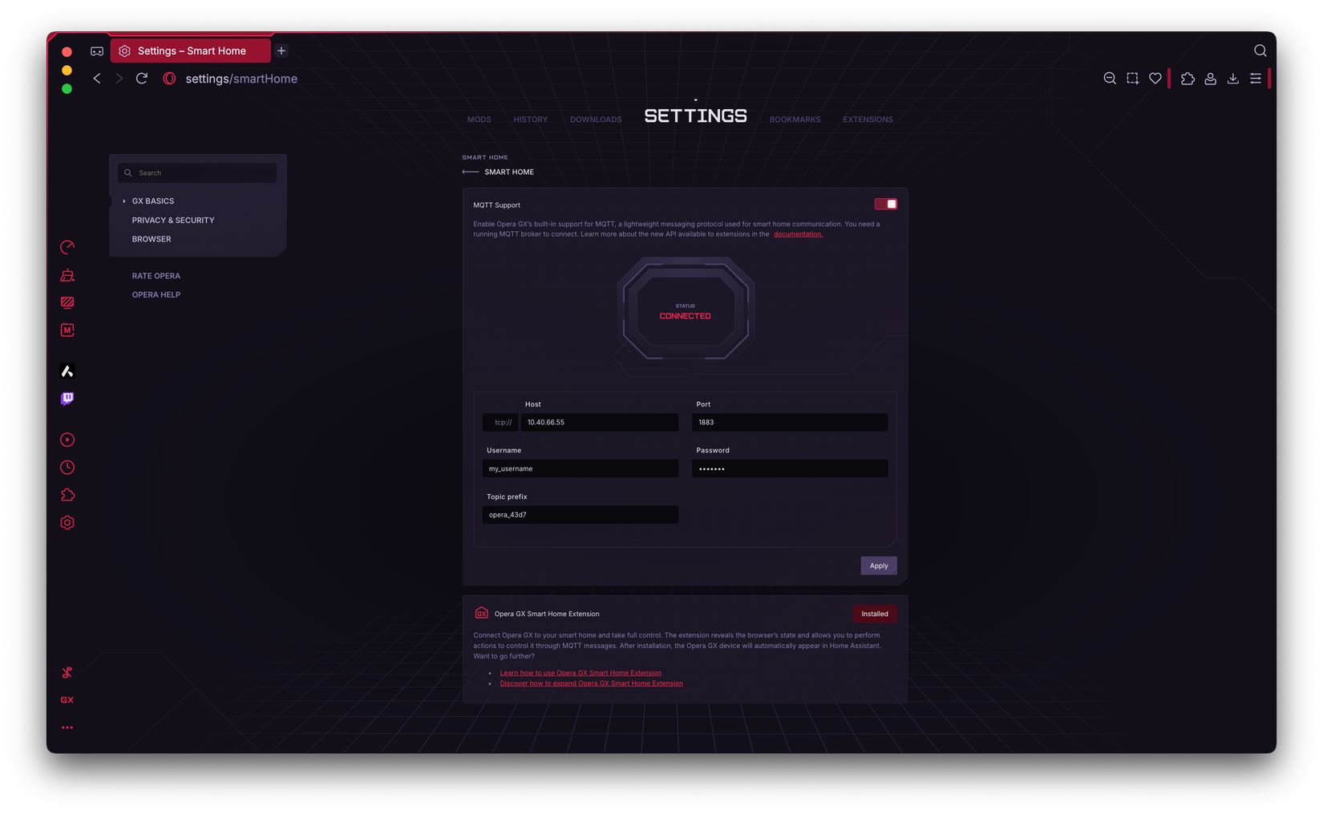The width and height of the screenshot is (1323, 815).
Task: Open History clock icon in sidebar
Action: tap(67, 467)
